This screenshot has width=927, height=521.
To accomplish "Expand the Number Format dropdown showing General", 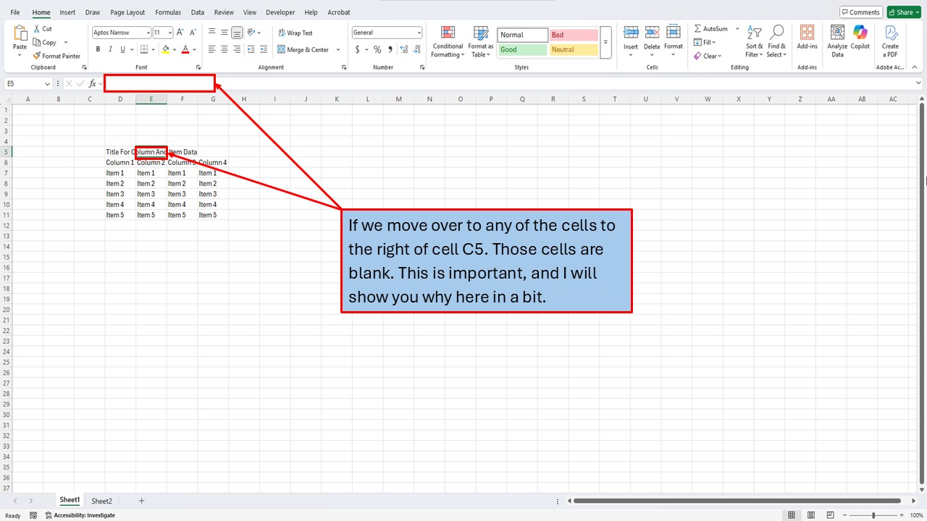I will [x=419, y=32].
